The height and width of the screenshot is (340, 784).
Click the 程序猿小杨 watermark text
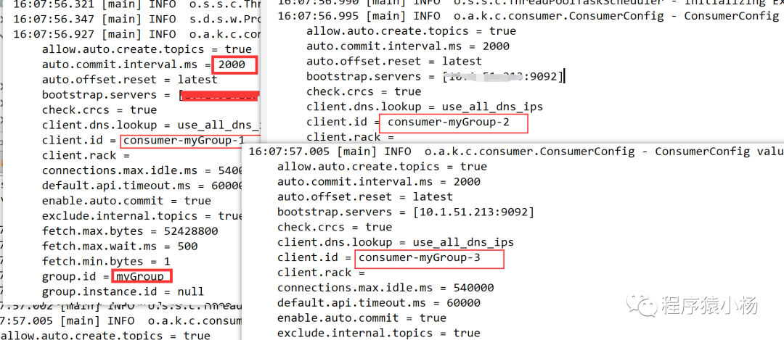710,305
